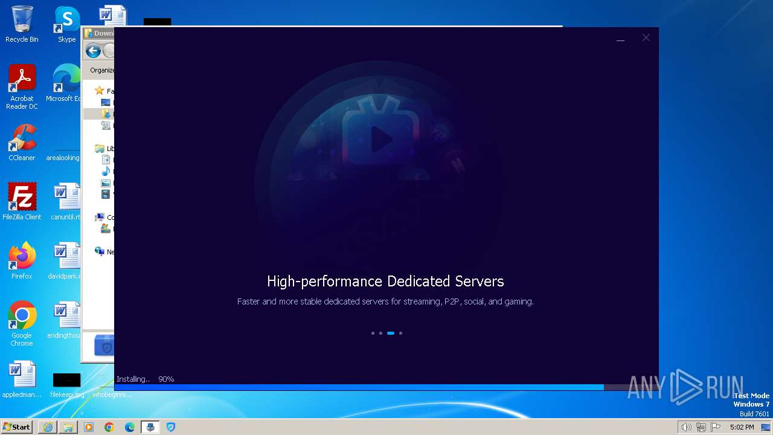Select Computer in the Explorer tree
The height and width of the screenshot is (435, 773).
104,217
